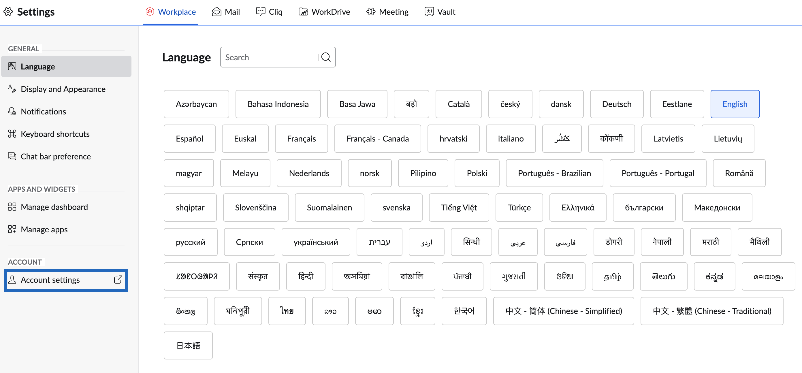Select Polski language
This screenshot has height=373, width=802.
coord(477,173)
